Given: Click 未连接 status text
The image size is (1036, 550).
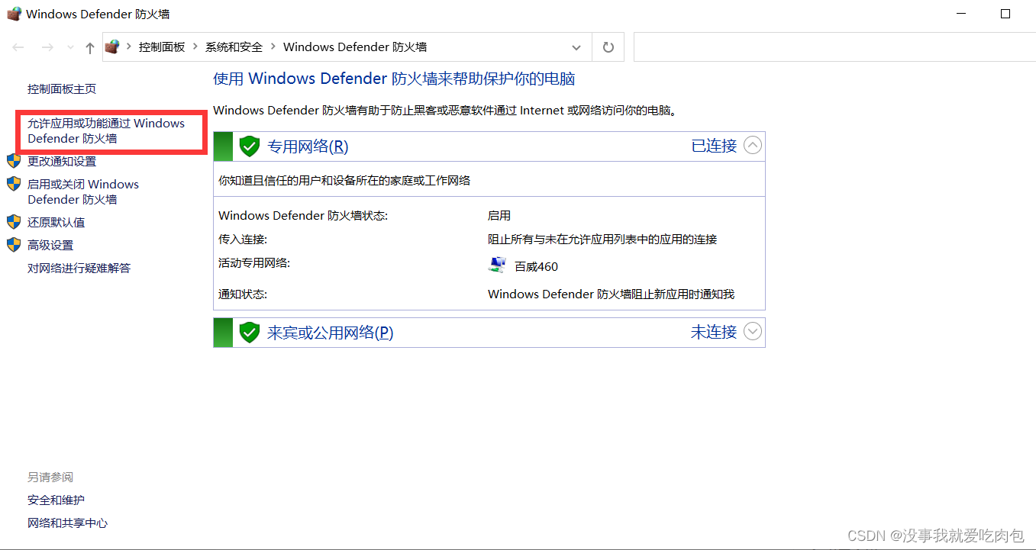Looking at the screenshot, I should tap(714, 332).
